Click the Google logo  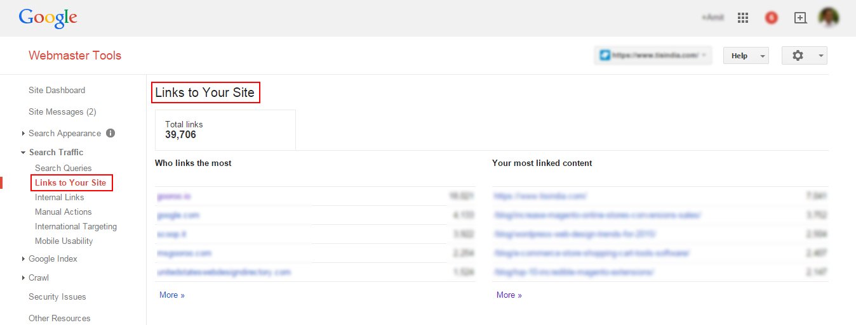pos(48,18)
